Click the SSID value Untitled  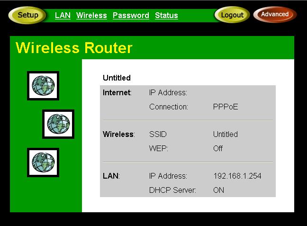(226, 134)
